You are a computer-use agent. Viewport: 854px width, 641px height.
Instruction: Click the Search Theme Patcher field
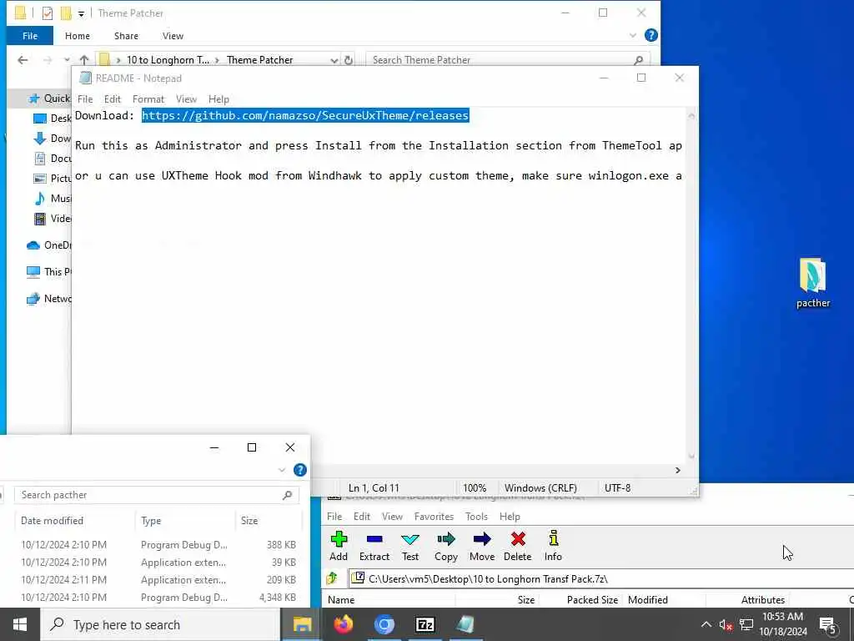[508, 60]
